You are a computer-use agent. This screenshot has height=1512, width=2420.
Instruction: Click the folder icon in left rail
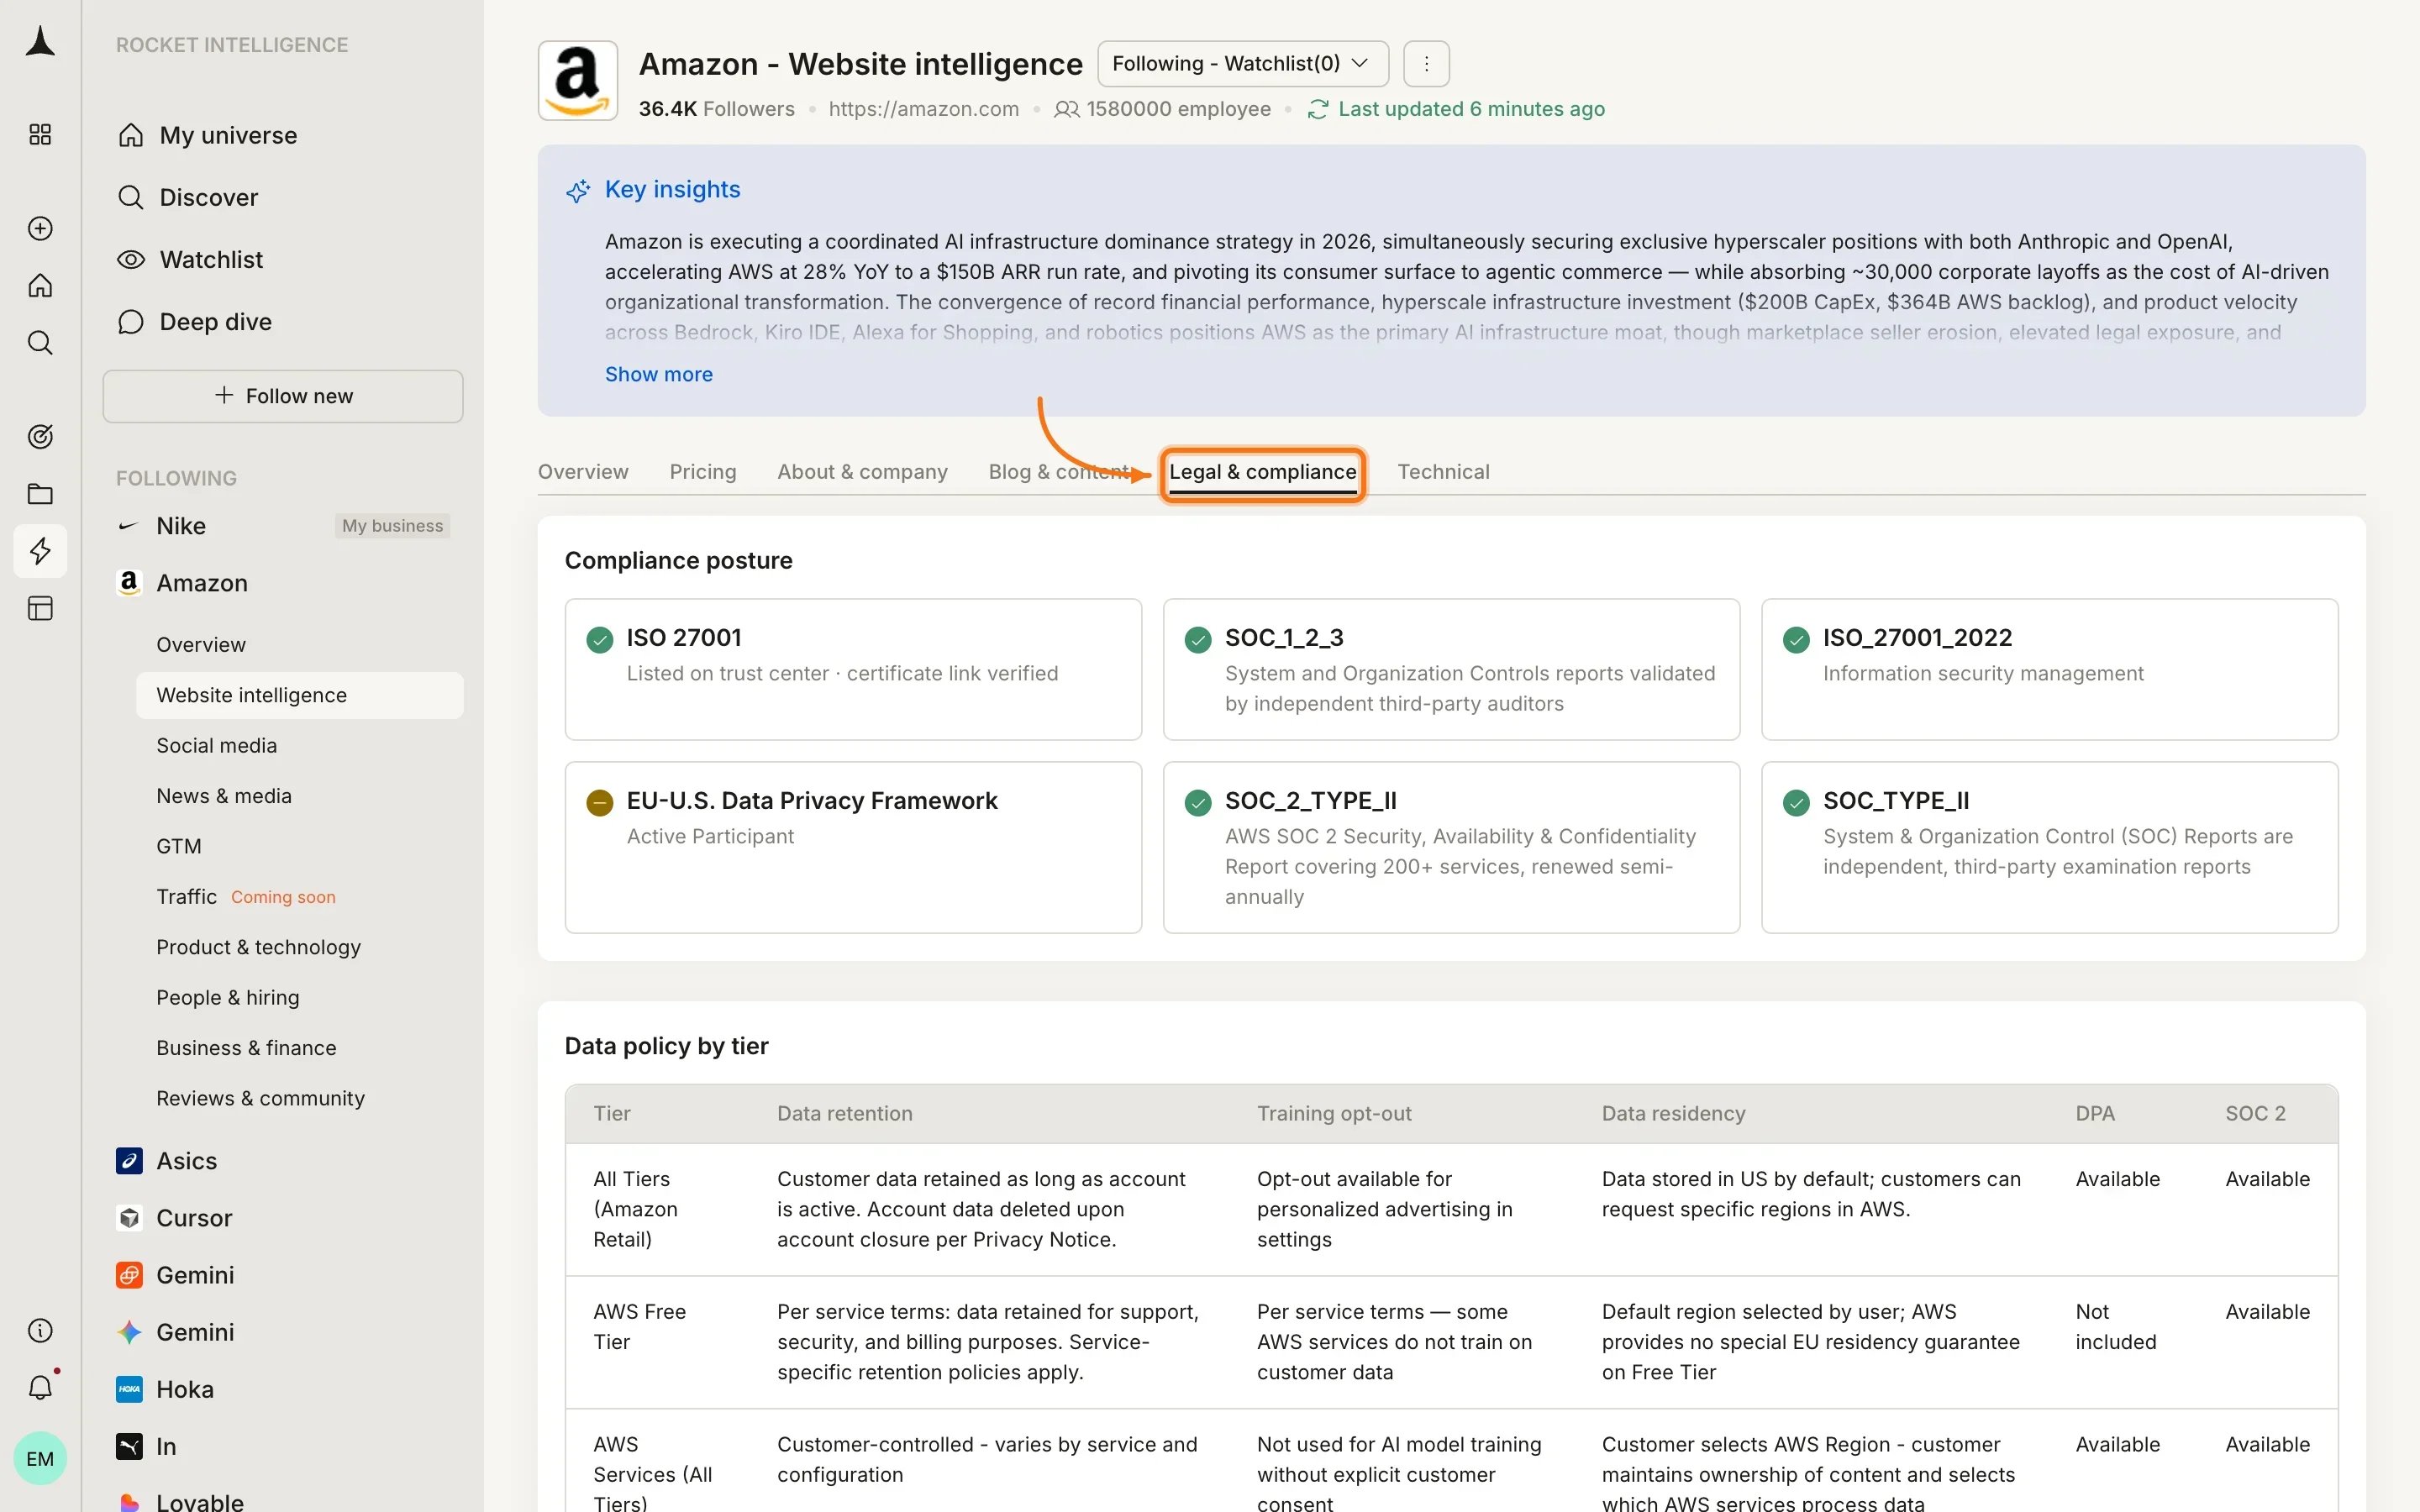(40, 493)
